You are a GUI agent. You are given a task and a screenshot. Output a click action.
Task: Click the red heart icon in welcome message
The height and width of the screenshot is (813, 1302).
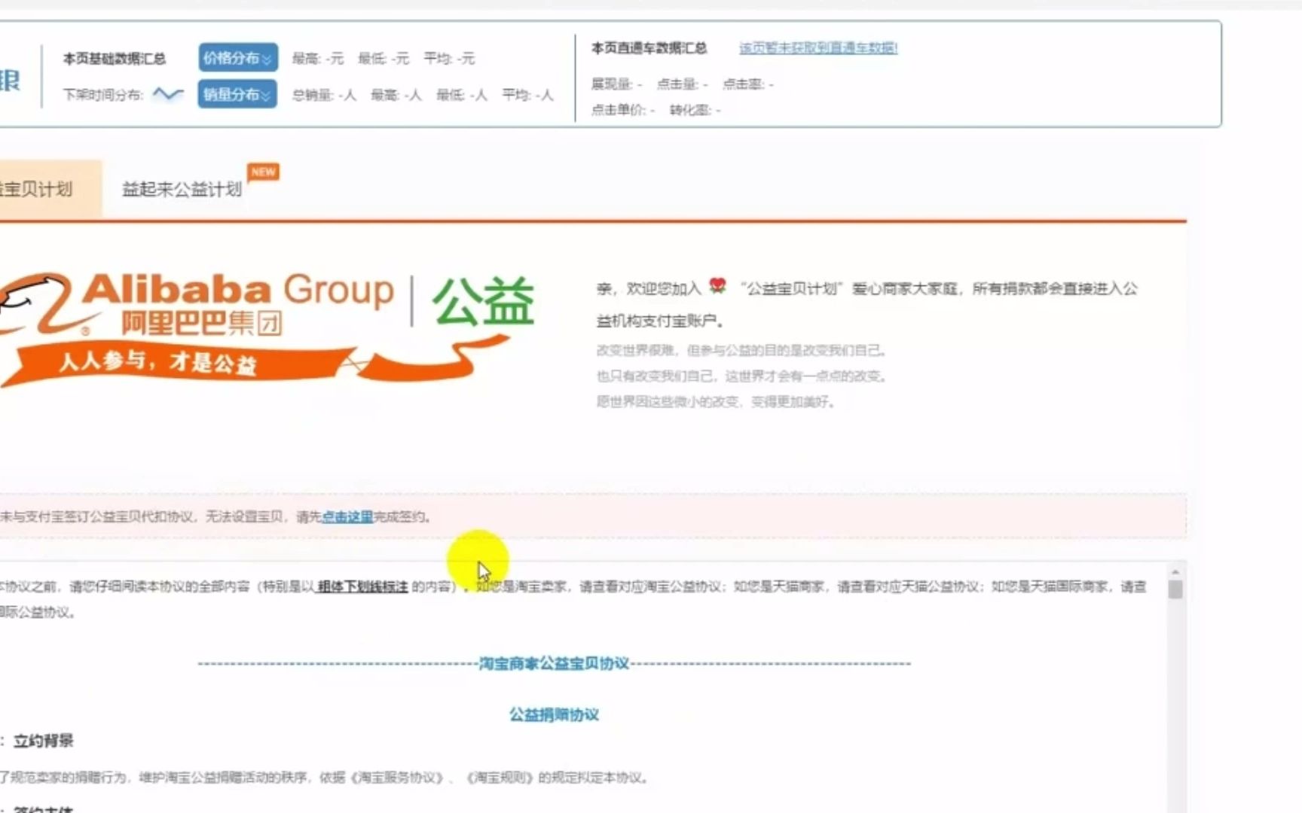717,285
